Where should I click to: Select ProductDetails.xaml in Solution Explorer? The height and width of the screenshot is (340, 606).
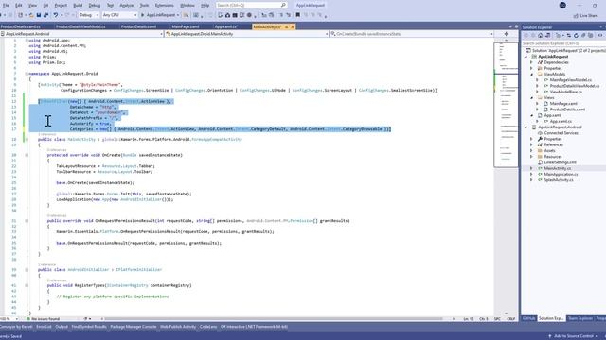(x=567, y=110)
